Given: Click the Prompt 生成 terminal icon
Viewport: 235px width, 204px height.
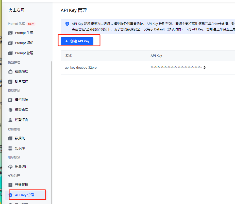Looking at the screenshot, I should pyautogui.click(x=10, y=33).
